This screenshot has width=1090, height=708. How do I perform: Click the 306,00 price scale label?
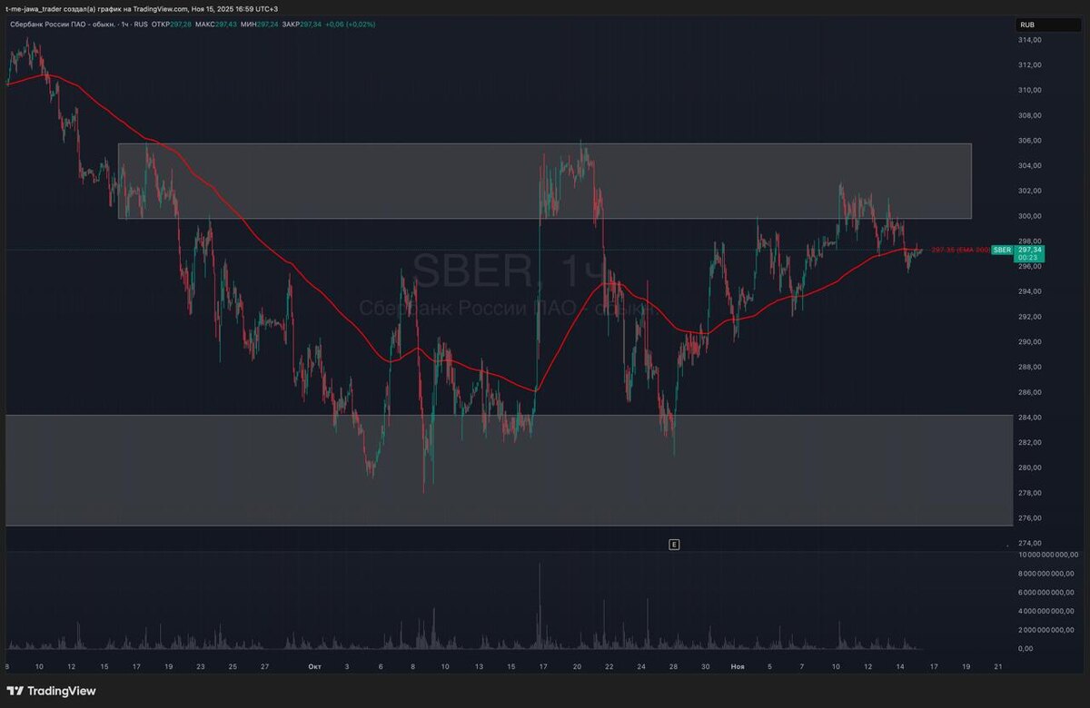(x=1029, y=141)
